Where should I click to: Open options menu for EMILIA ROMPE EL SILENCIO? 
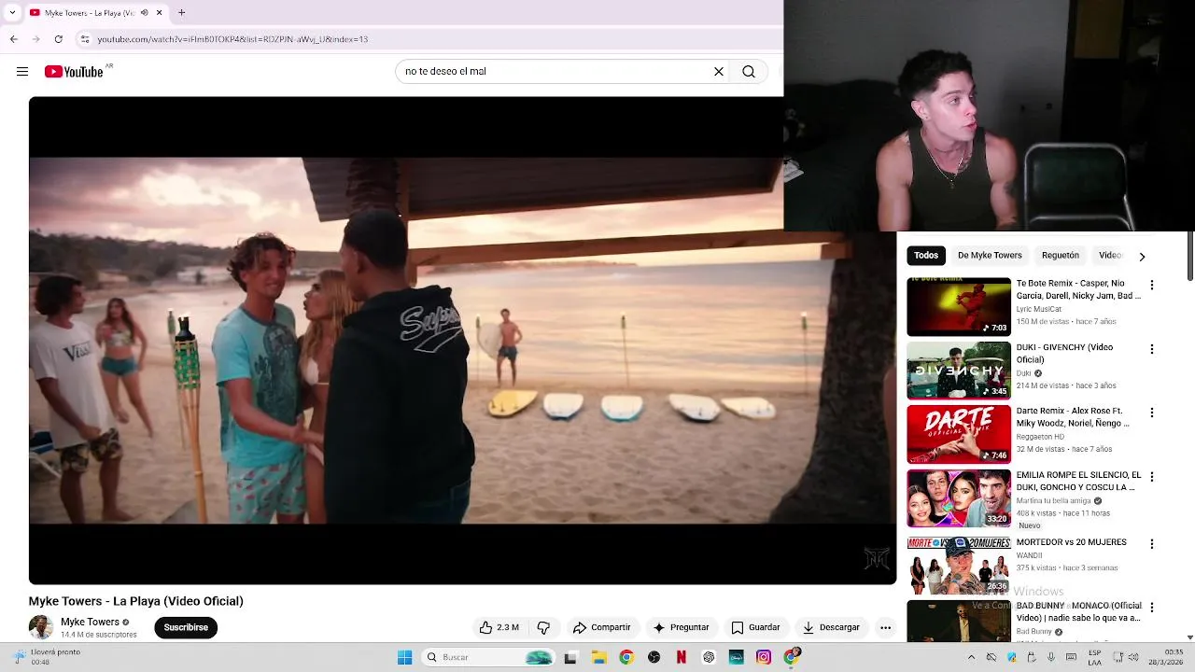[x=1152, y=477]
